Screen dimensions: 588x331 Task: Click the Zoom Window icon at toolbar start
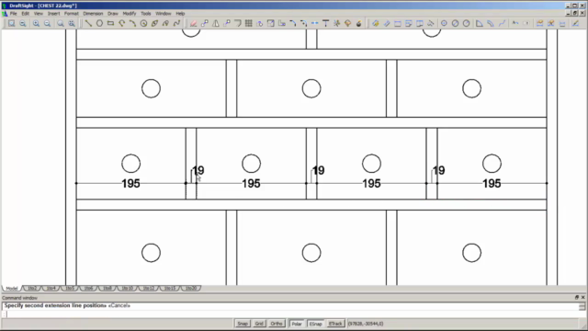[x=12, y=23]
